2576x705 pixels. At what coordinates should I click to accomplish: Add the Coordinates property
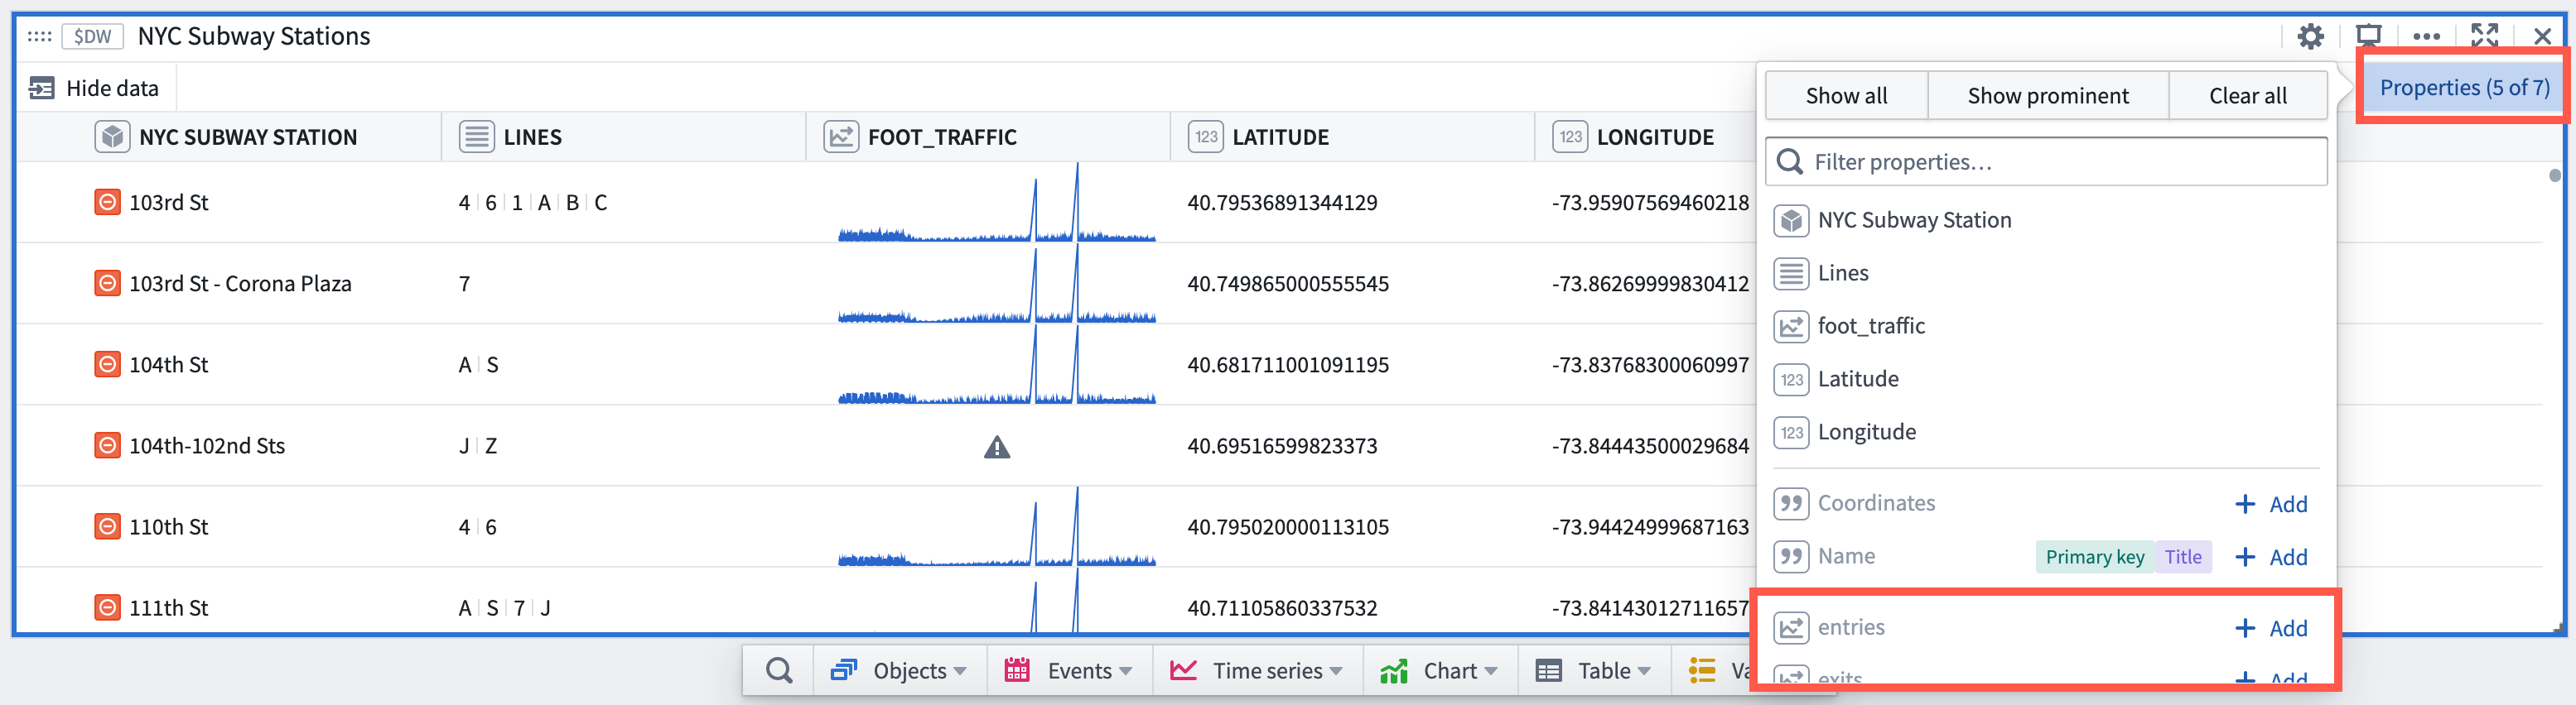2271,504
